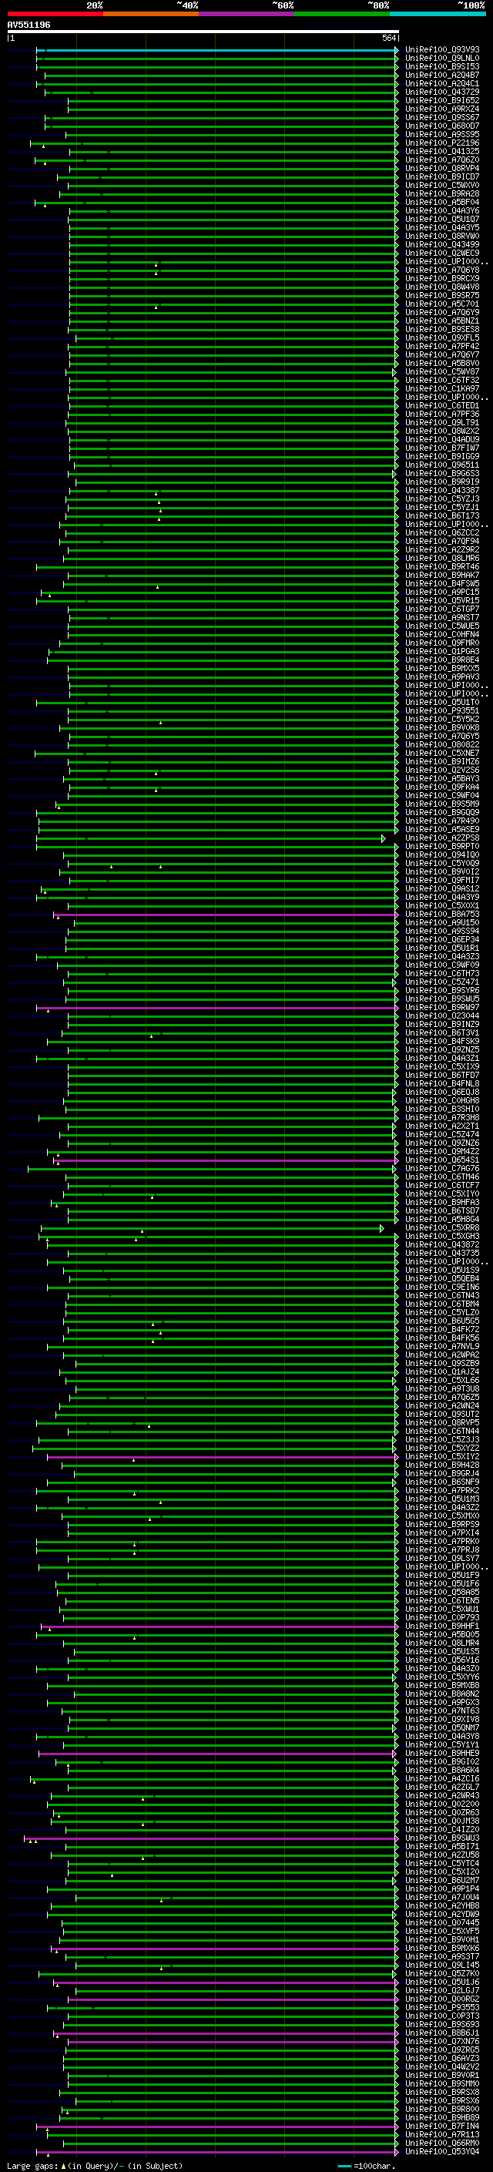493x2172 pixels.
Task: Open hit UniRef100_Q9LNL0
Action: (442, 59)
